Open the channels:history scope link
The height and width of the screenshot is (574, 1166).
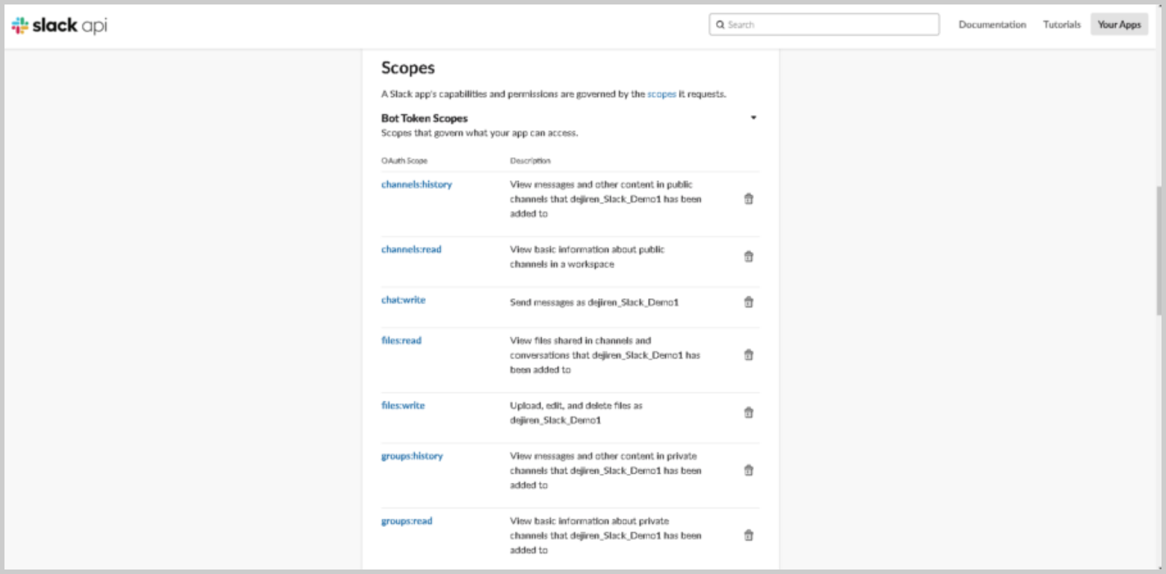[x=416, y=185]
